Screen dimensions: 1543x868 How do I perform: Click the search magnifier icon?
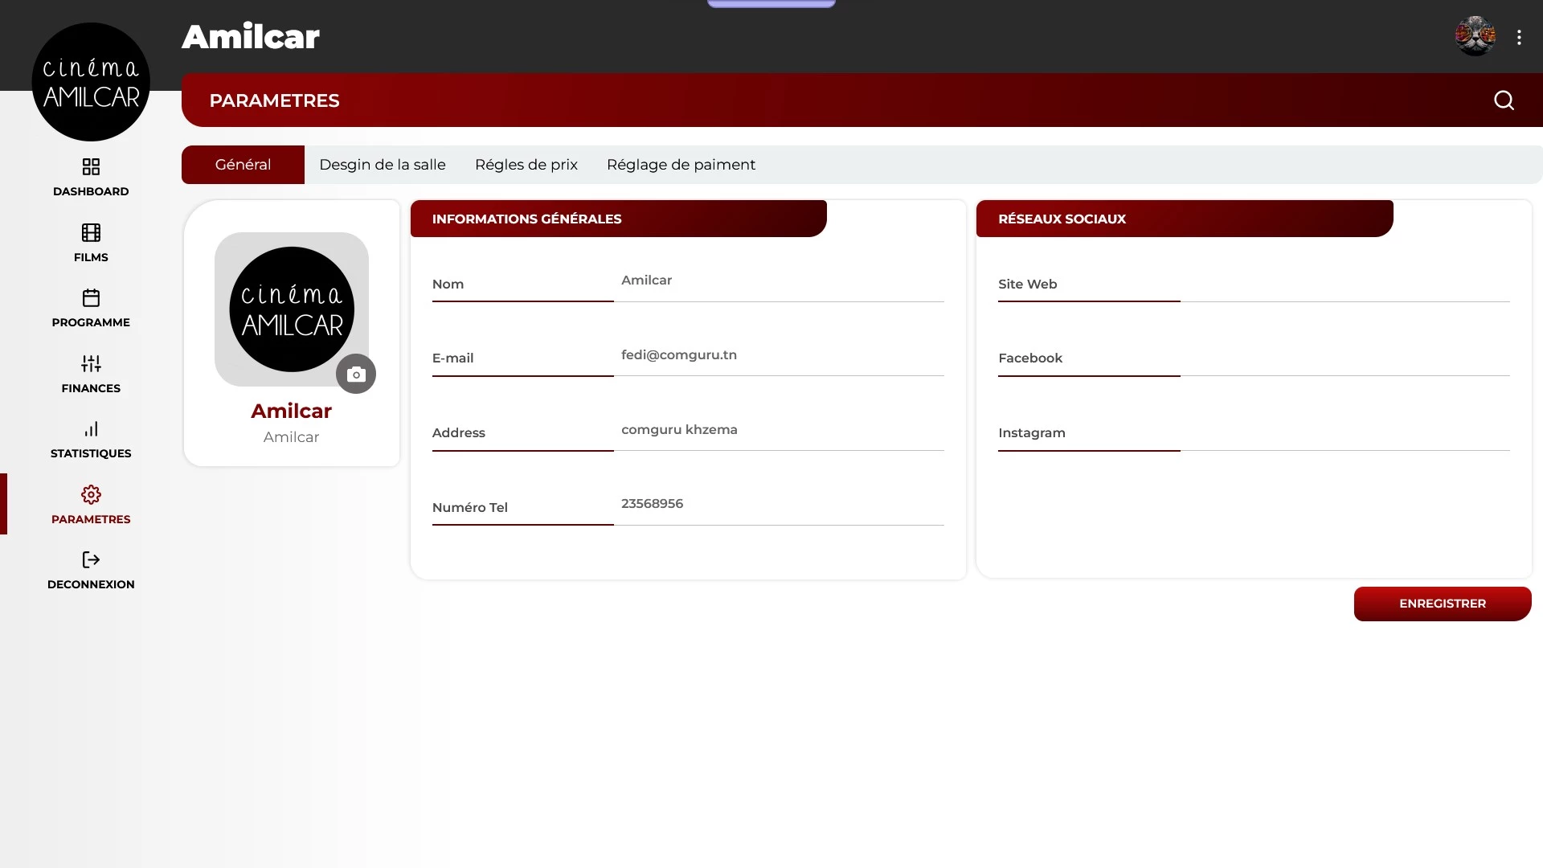1504,100
